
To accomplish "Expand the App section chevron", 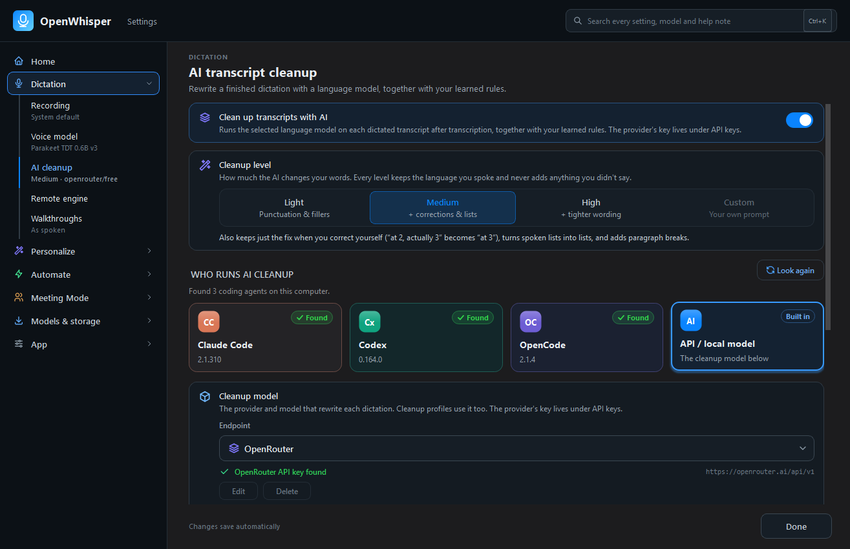I will 149,344.
